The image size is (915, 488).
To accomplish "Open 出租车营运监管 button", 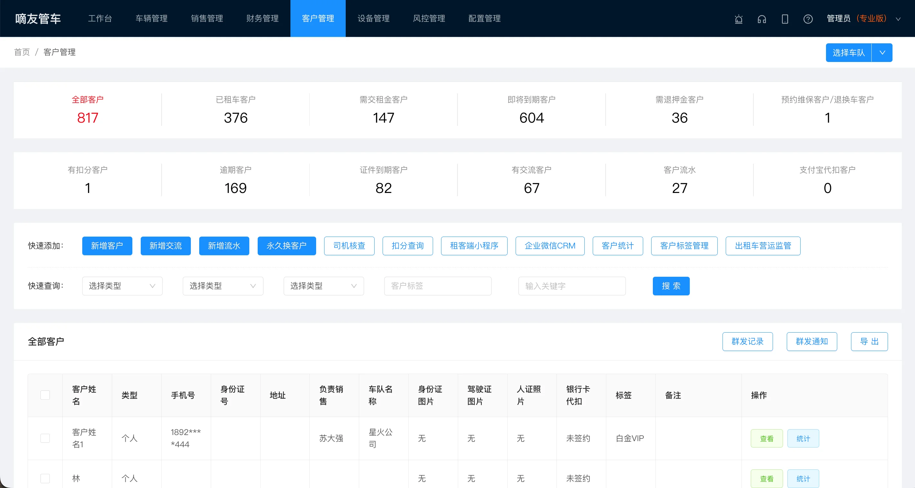I will click(x=763, y=246).
